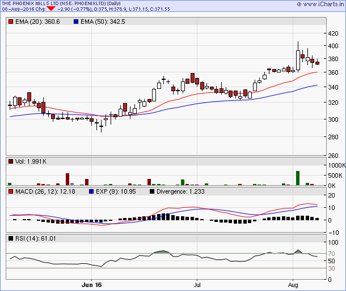The width and height of the screenshot is (346, 291).
Task: Click the 360 price axis label
Action: [333, 72]
